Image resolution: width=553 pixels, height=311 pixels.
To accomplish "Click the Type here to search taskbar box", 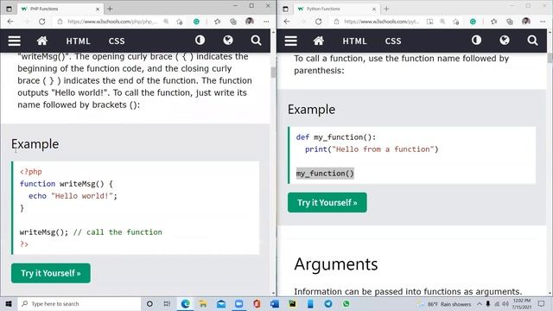I will 79,303.
